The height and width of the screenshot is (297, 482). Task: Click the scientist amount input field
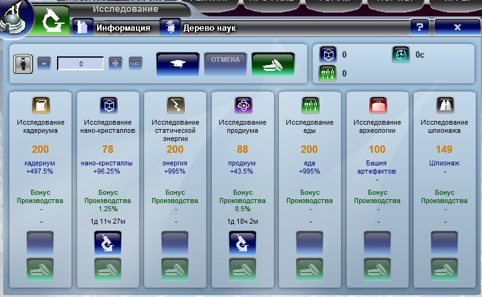[x=80, y=63]
